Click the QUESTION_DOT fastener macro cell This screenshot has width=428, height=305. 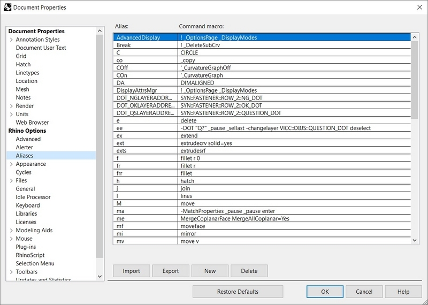point(294,113)
